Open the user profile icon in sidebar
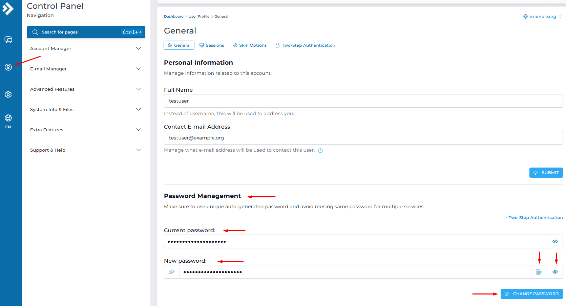Viewport: 566px width, 306px height. 8,67
